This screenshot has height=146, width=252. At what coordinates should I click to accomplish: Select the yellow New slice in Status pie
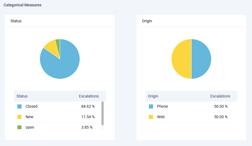click(51, 47)
